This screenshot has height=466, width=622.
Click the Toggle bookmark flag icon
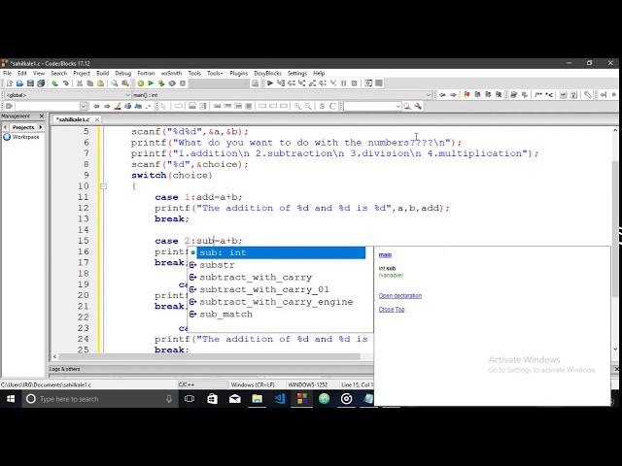[x=466, y=95]
